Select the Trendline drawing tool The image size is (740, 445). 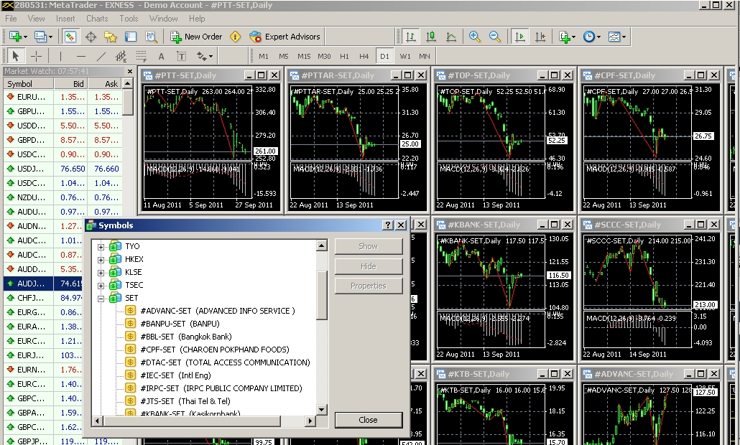pos(101,56)
